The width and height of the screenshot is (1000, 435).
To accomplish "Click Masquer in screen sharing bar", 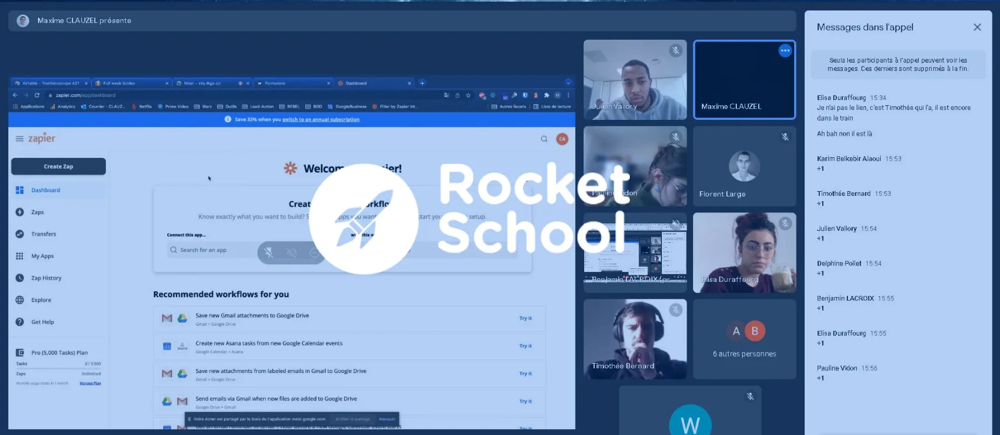I will coord(387,419).
